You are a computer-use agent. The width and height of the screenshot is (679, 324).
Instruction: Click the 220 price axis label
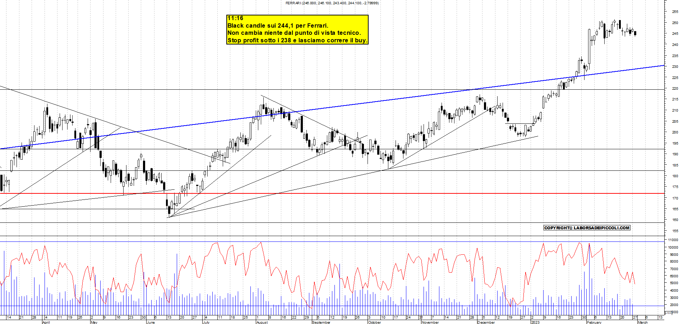tap(675, 88)
